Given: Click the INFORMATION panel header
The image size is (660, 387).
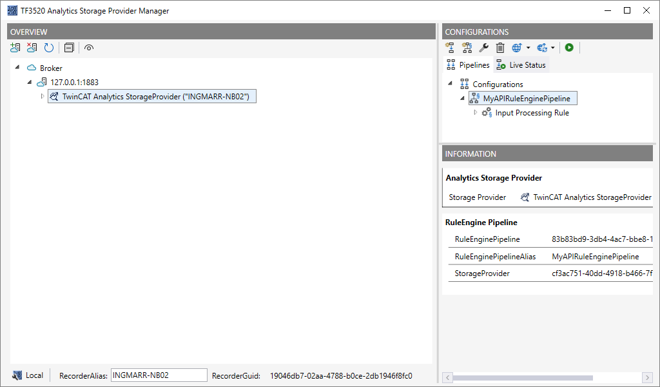Looking at the screenshot, I should [547, 154].
